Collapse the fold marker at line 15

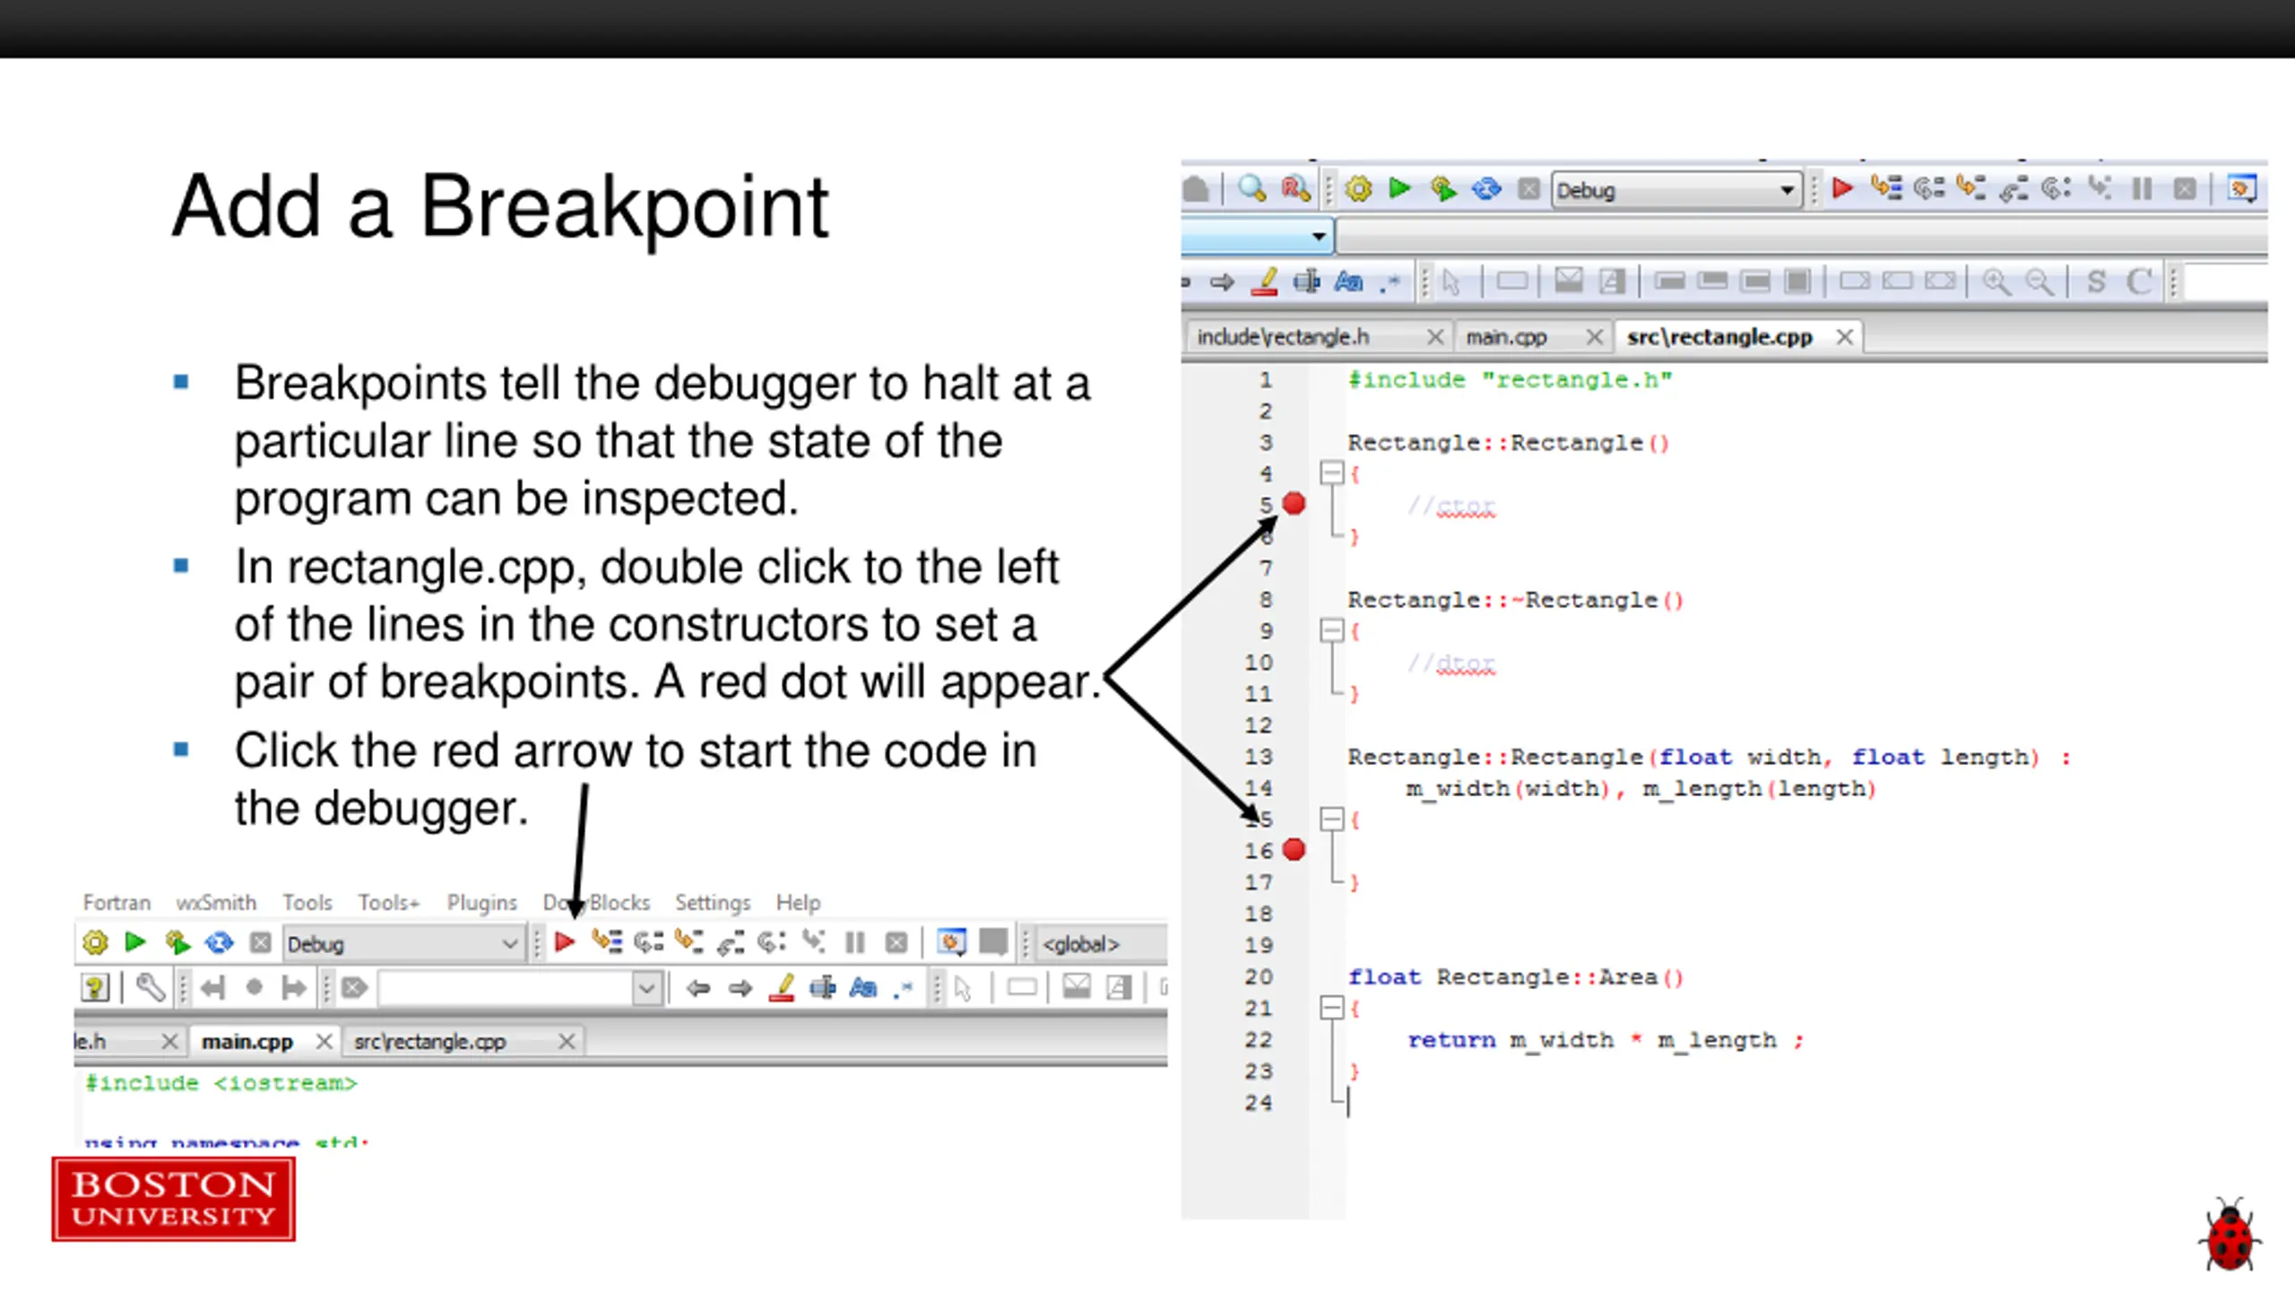(1332, 819)
